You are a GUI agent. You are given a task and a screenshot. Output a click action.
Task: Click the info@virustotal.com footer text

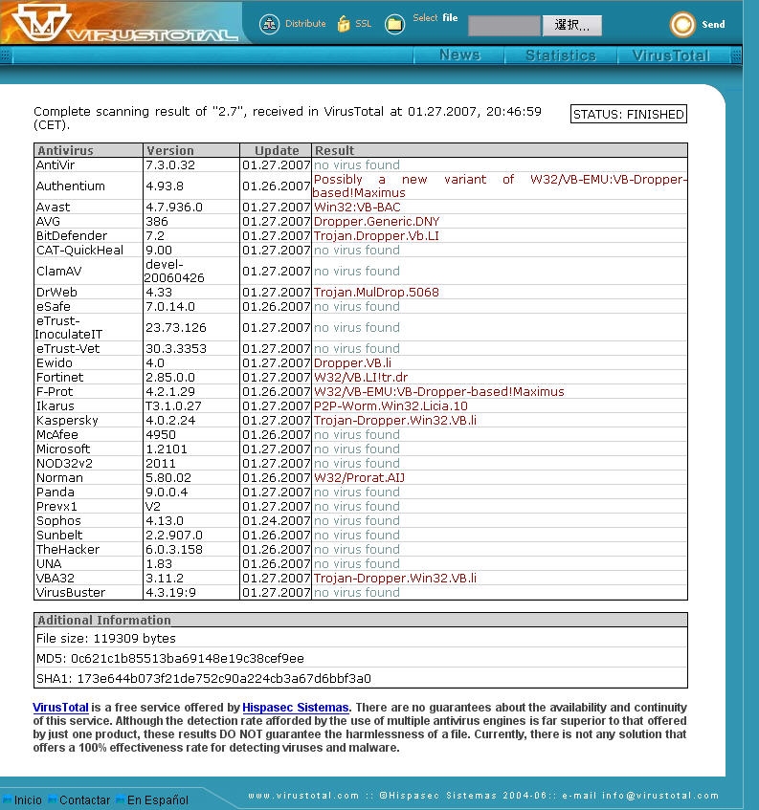(660, 796)
